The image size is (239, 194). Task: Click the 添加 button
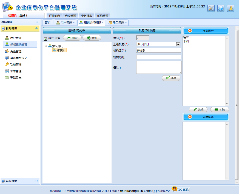coord(92,38)
